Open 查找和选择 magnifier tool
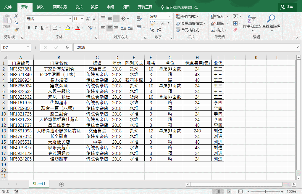This screenshot has height=194, width=302. [271, 21]
